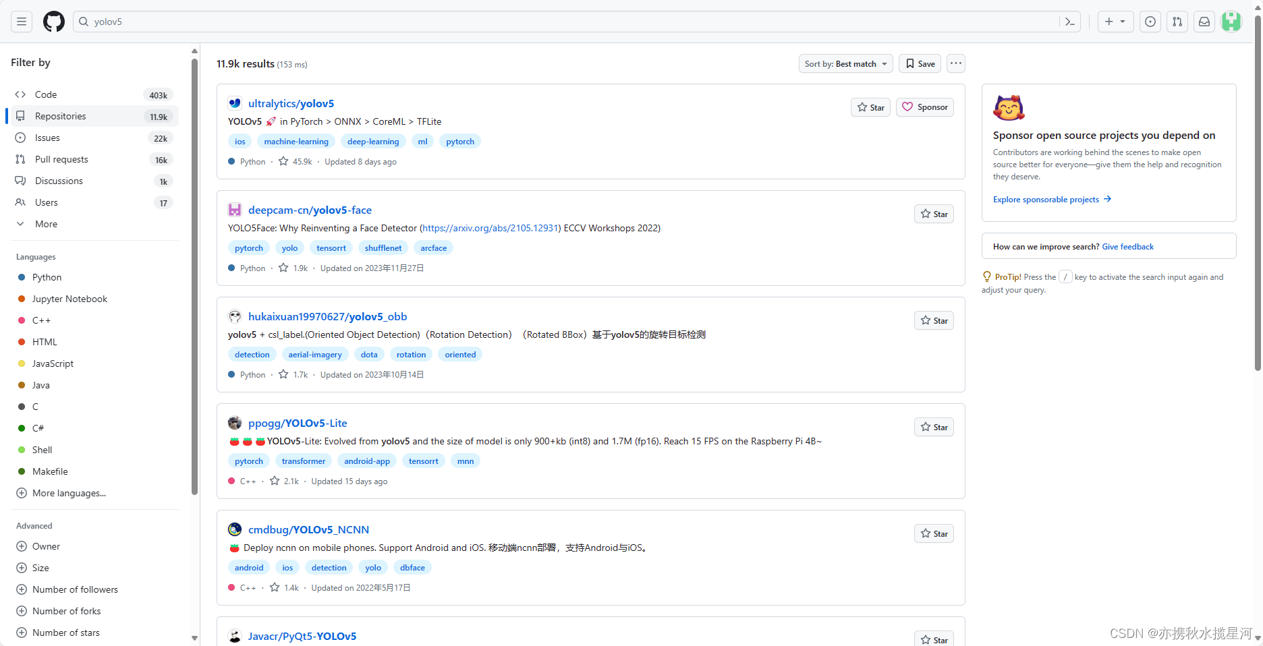The width and height of the screenshot is (1263, 646).
Task: Open the hamburger navigation menu
Action: pyautogui.click(x=22, y=22)
